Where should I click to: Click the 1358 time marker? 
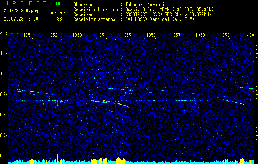coord(201,35)
